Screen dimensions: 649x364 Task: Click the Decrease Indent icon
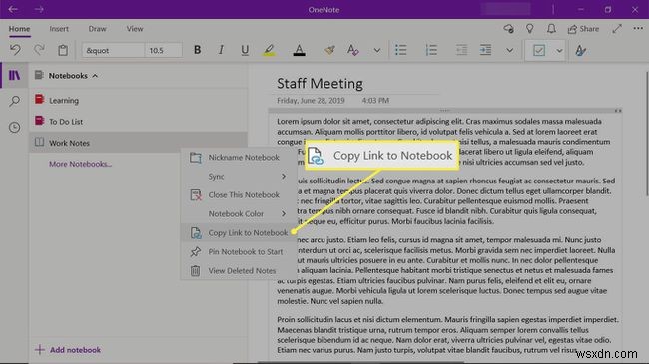pos(461,50)
